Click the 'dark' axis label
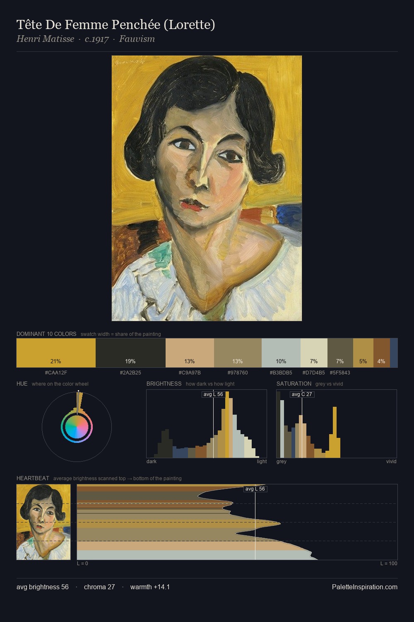Image resolution: width=414 pixels, height=622 pixels. pos(152,462)
